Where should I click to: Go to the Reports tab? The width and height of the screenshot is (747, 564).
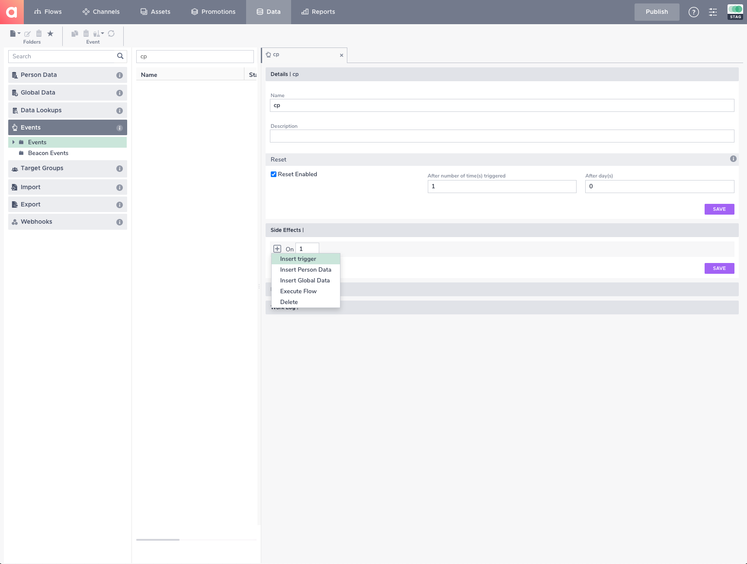click(x=318, y=12)
